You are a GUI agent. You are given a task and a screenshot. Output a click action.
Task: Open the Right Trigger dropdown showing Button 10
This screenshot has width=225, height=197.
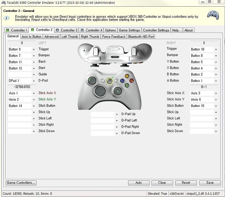(204, 49)
